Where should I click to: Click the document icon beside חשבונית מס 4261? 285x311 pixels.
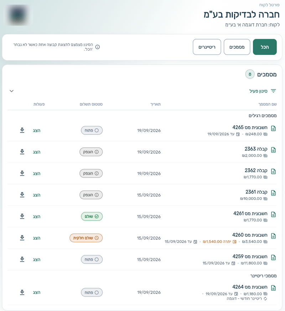pyautogui.click(x=274, y=214)
